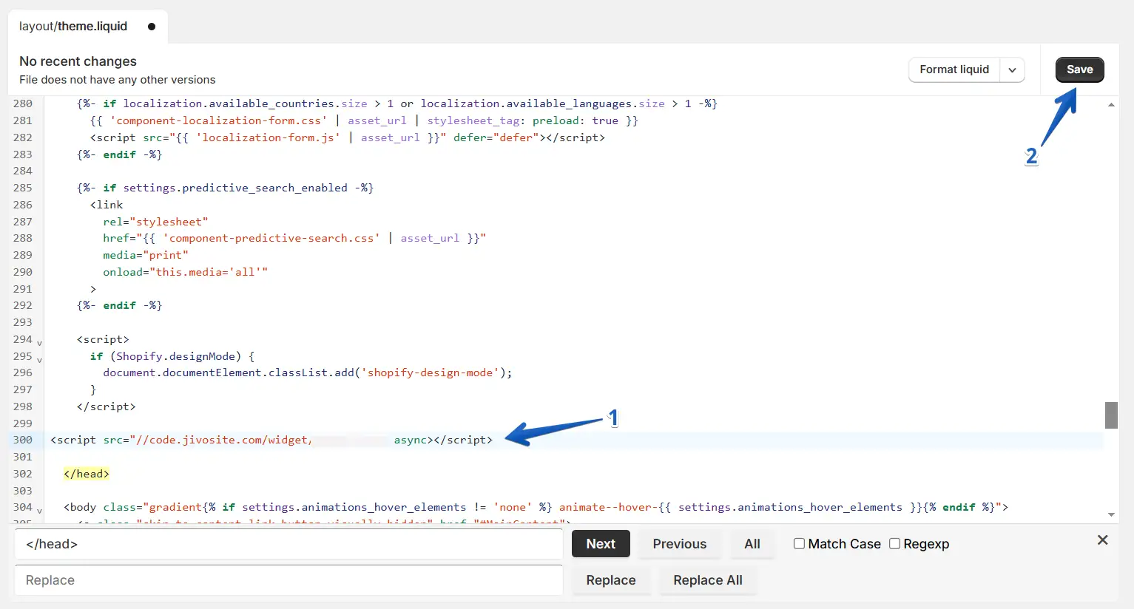Viewport: 1134px width, 609px height.
Task: Collapse the body tag fold at line 304
Action: [x=39, y=511]
